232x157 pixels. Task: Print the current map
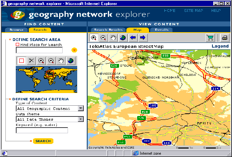[225, 38]
